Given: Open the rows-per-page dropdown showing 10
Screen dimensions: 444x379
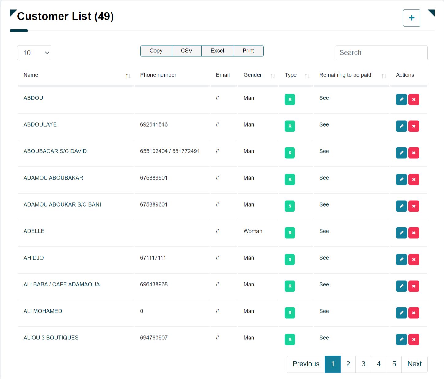Looking at the screenshot, I should (34, 53).
